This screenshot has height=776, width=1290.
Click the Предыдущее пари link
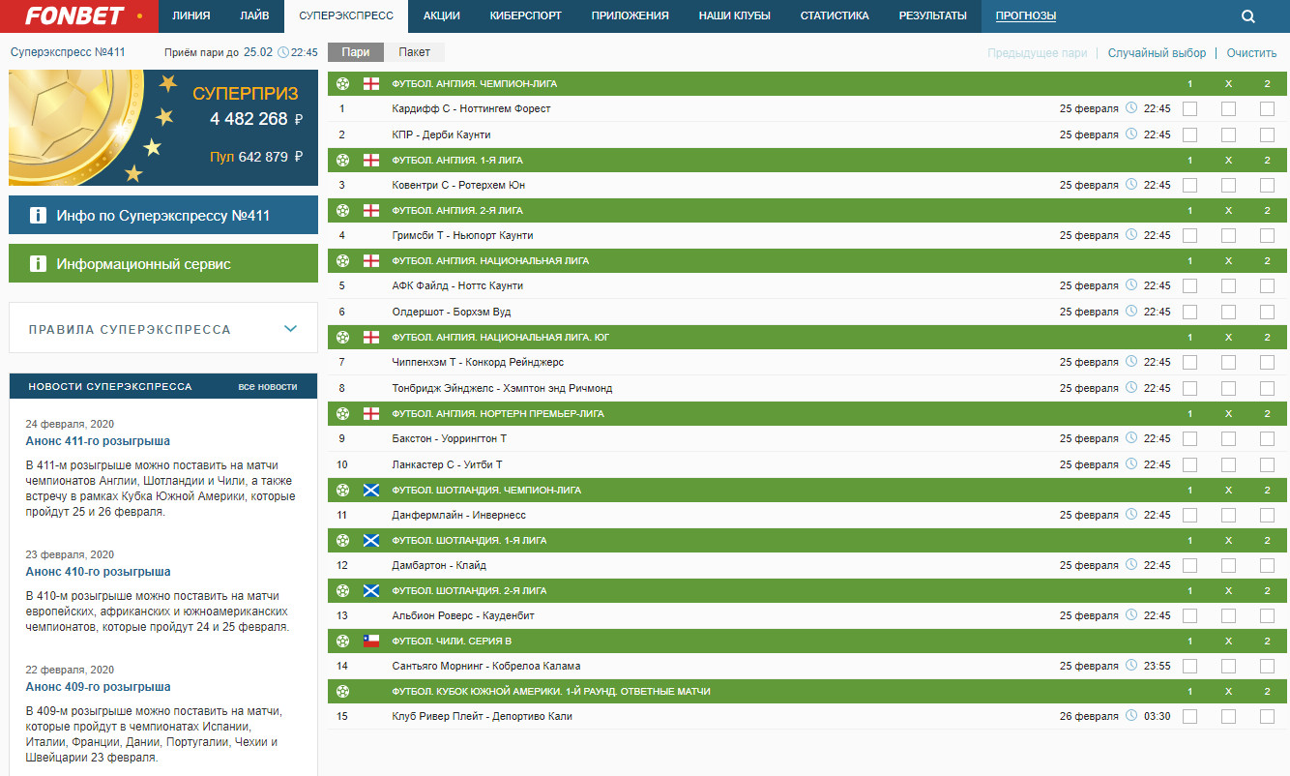click(1038, 53)
